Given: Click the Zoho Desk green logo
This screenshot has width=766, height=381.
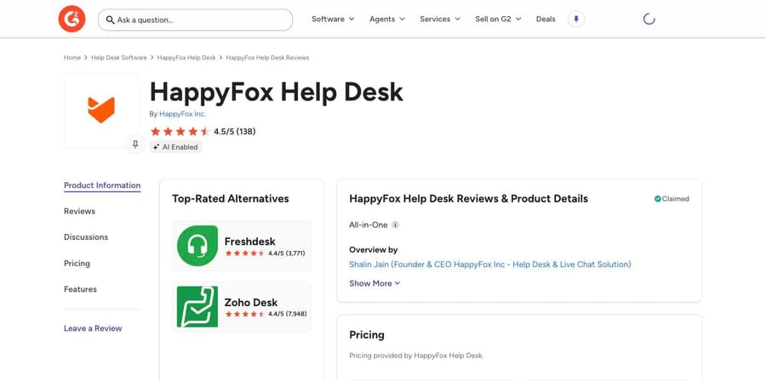Looking at the screenshot, I should coord(197,306).
